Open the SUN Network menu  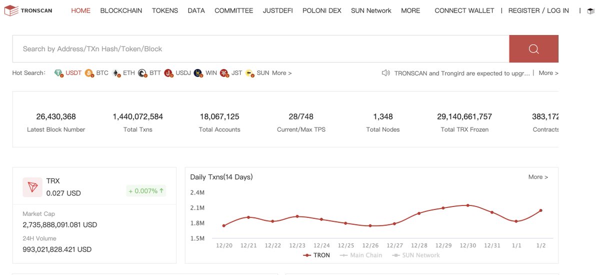pos(371,10)
